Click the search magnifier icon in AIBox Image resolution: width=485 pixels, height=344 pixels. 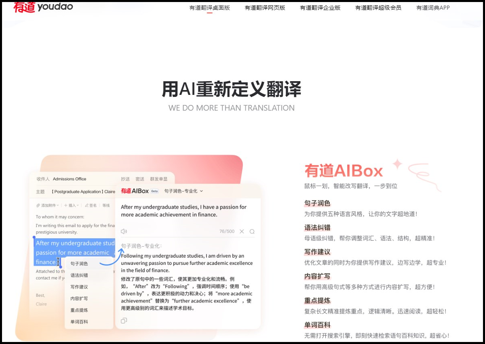pyautogui.click(x=252, y=231)
